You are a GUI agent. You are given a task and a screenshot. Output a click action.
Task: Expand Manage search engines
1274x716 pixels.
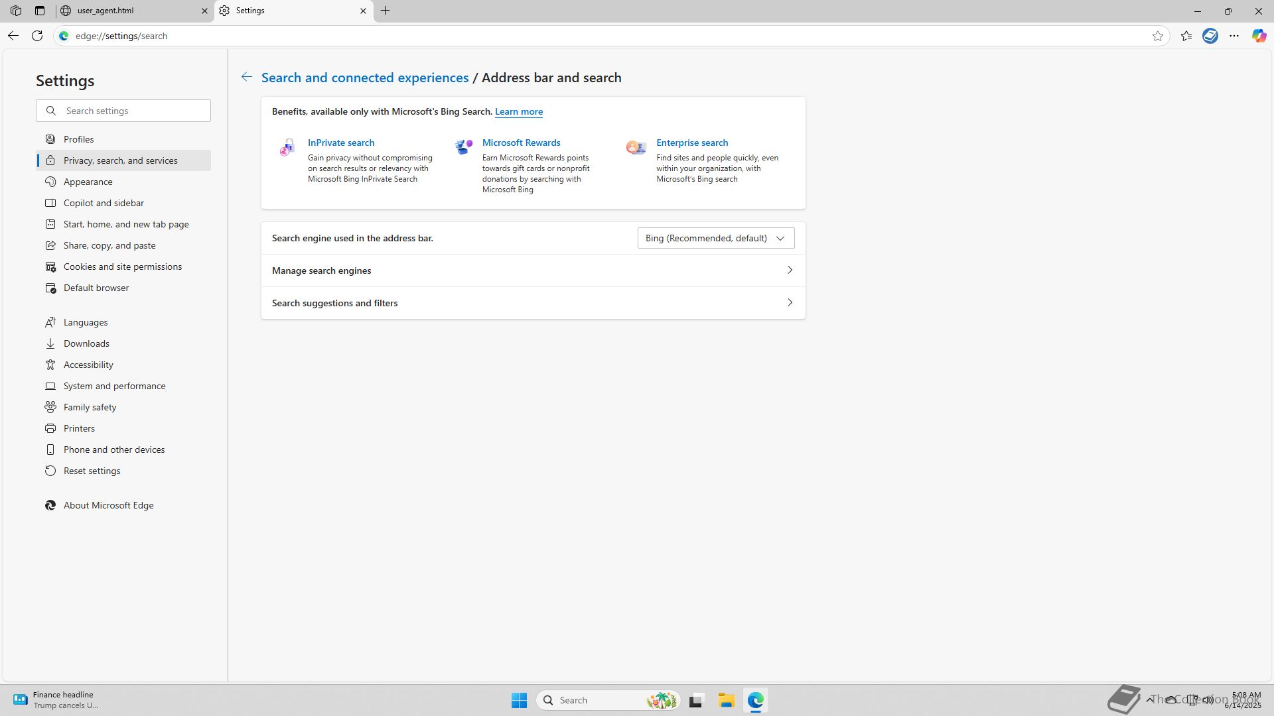pyautogui.click(x=533, y=270)
